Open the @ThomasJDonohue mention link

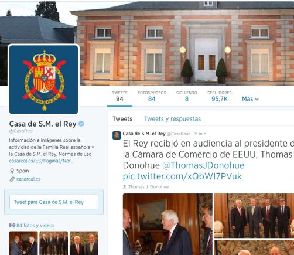(x=203, y=165)
